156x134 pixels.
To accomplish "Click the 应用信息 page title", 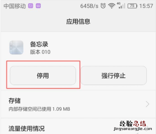I will (x=78, y=22).
